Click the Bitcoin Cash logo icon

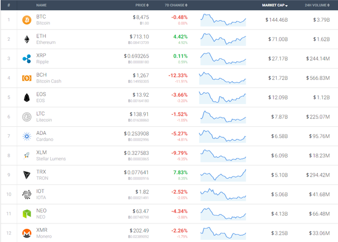(26, 78)
